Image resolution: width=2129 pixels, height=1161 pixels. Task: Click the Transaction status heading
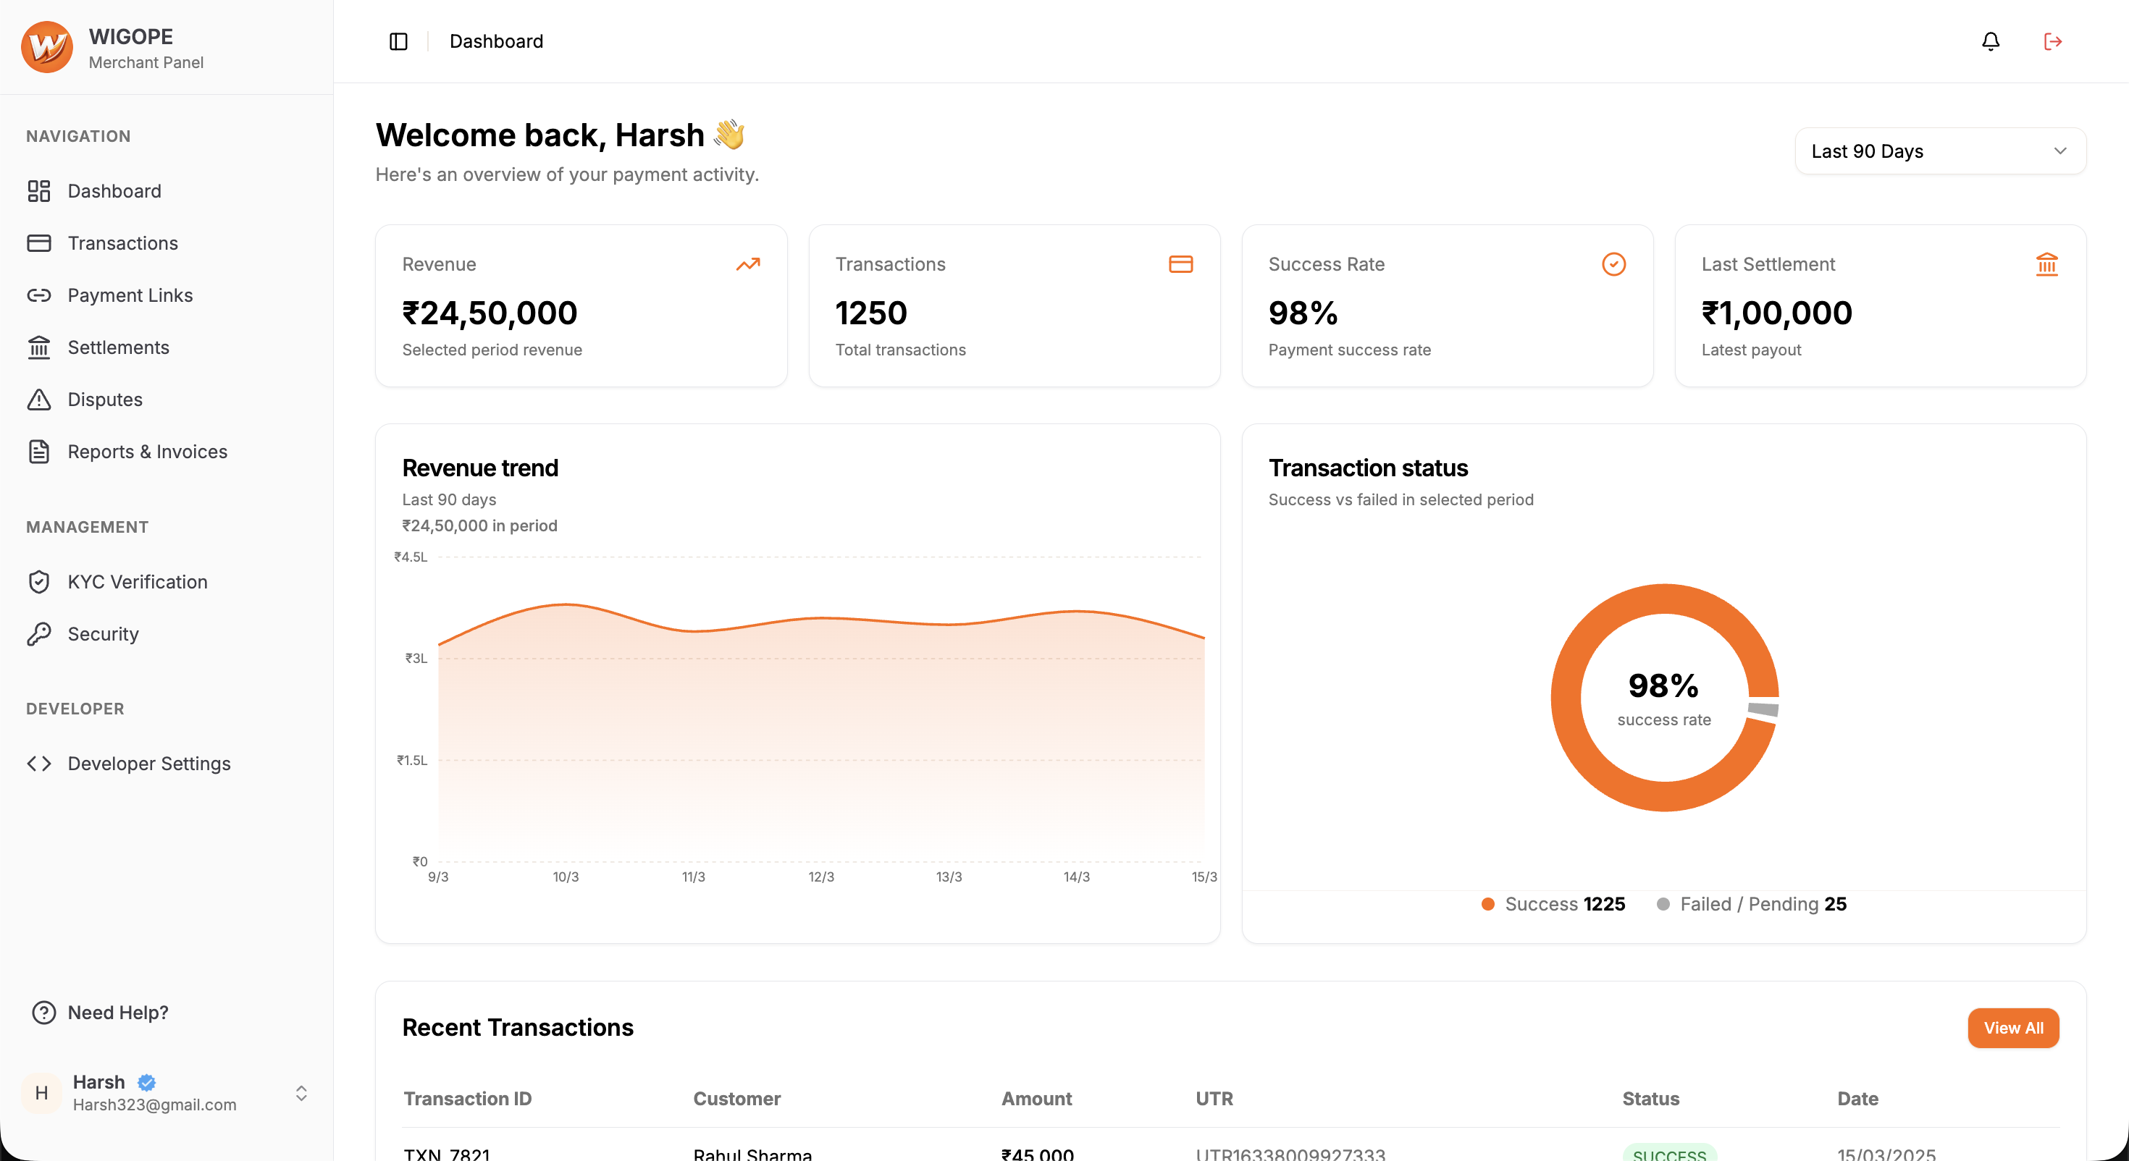1369,468
